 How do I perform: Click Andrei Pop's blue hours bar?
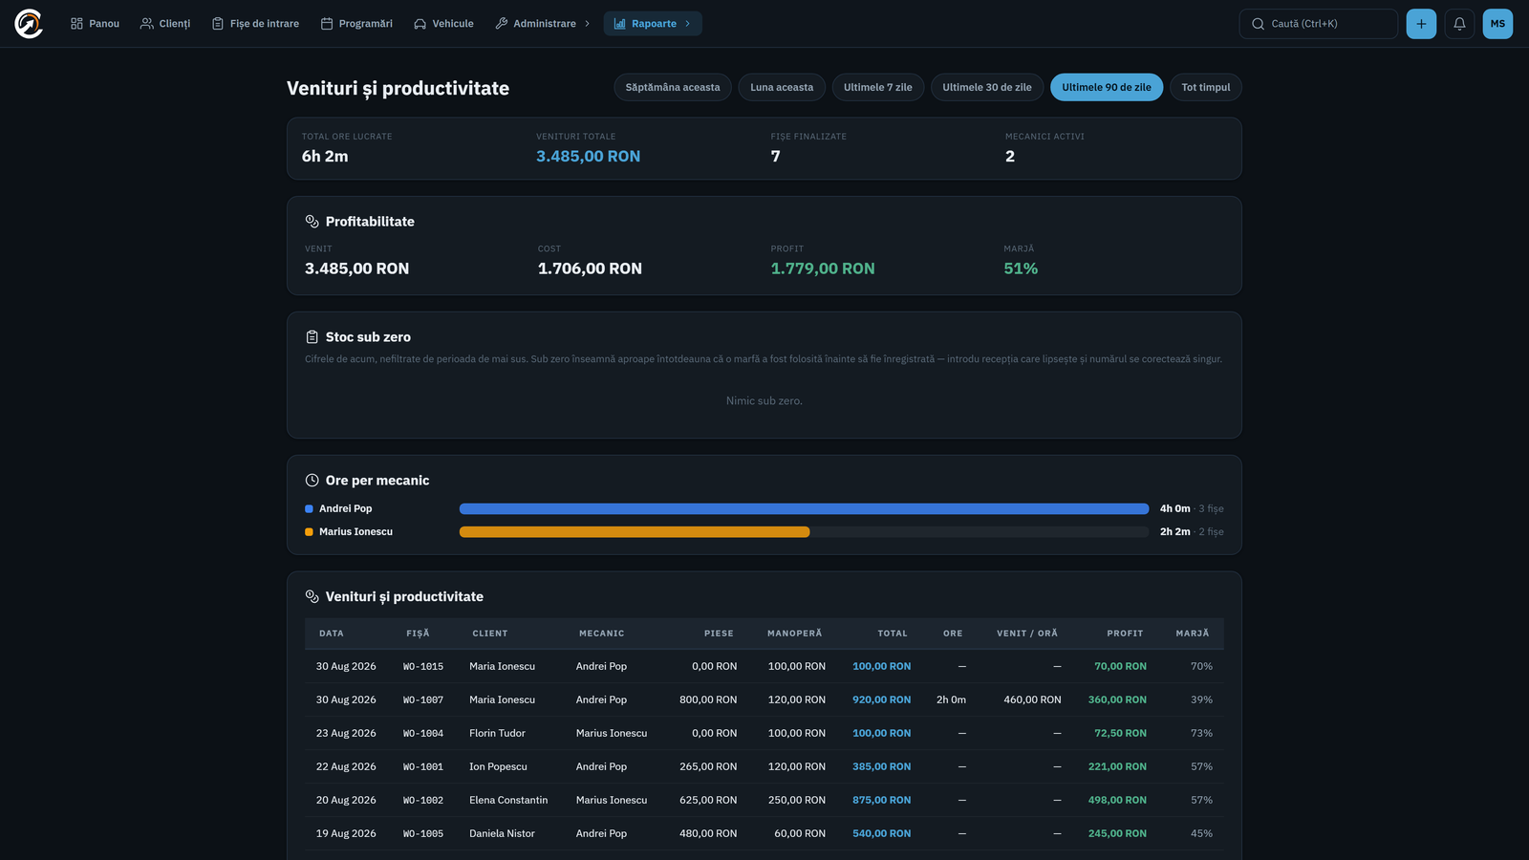tap(804, 509)
